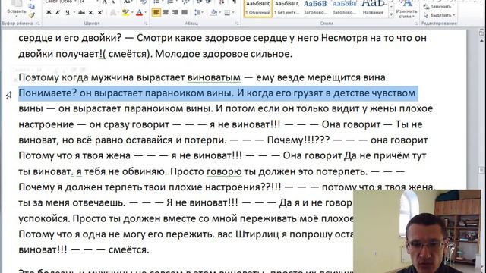The height and width of the screenshot is (273, 486).
Task: Toggle italic formatting (К)
Action: 58,13
